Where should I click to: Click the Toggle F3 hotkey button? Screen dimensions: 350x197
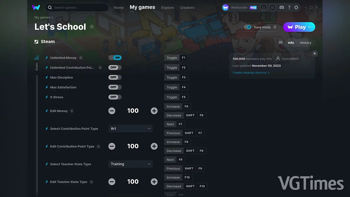(176, 77)
